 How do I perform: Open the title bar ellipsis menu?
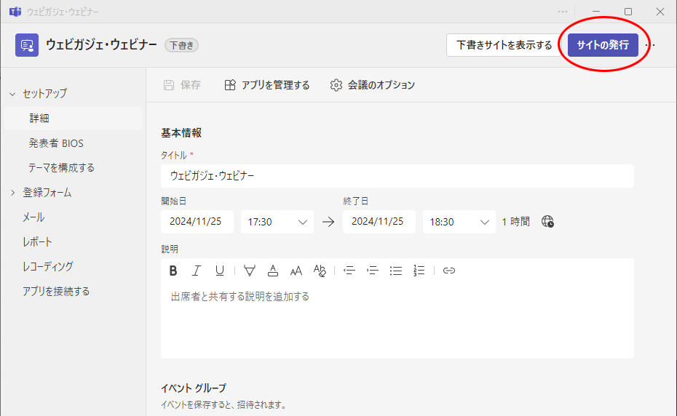563,12
